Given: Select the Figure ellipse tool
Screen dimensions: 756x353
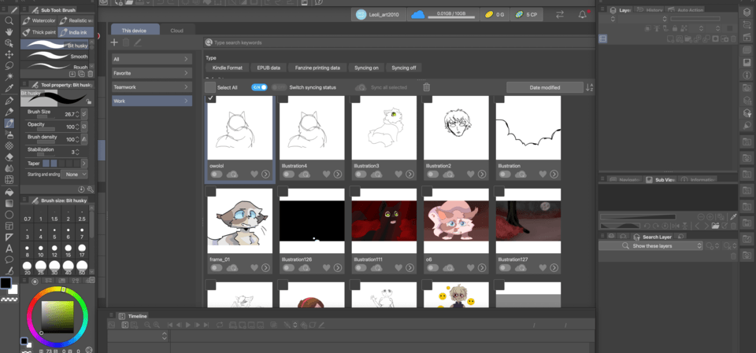Looking at the screenshot, I should point(9,215).
